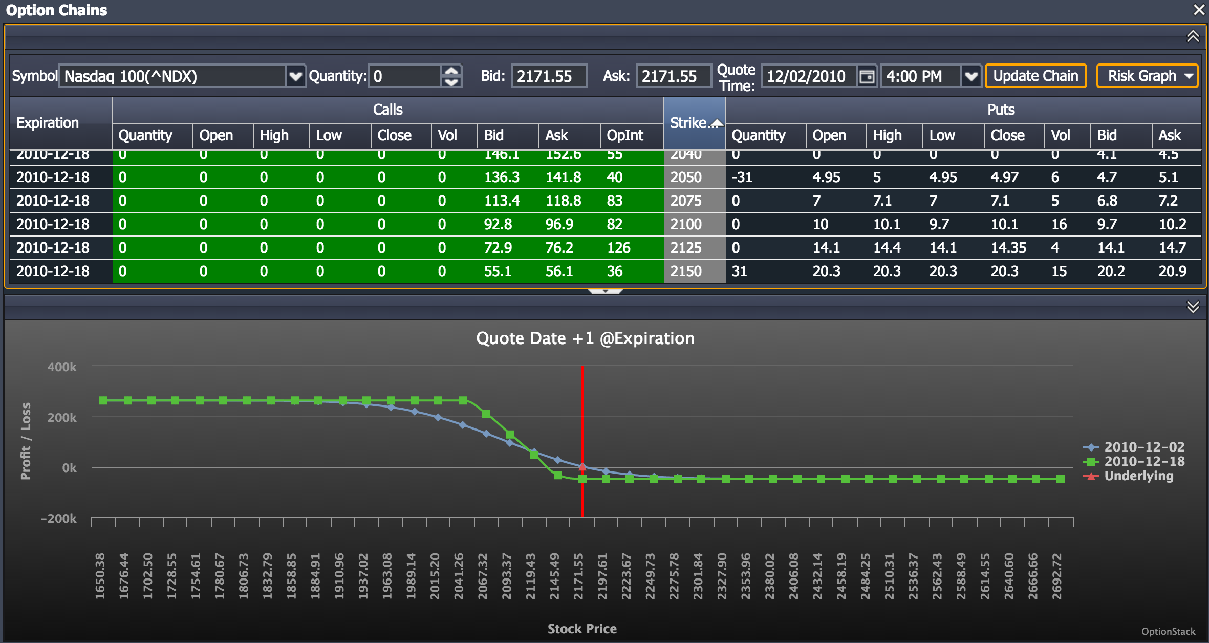Sort by Puts Vol column header
This screenshot has height=643, width=1209.
[x=1068, y=136]
